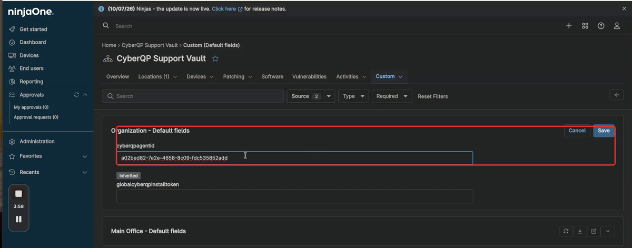
Task: Open Approval requests (0)
Action: click(36, 117)
